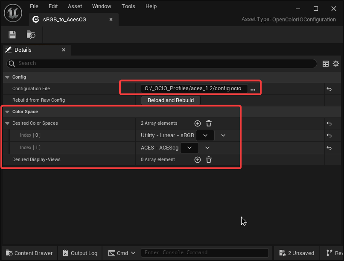Open the Asset menu
Image resolution: width=344 pixels, height=261 pixels.
point(75,6)
